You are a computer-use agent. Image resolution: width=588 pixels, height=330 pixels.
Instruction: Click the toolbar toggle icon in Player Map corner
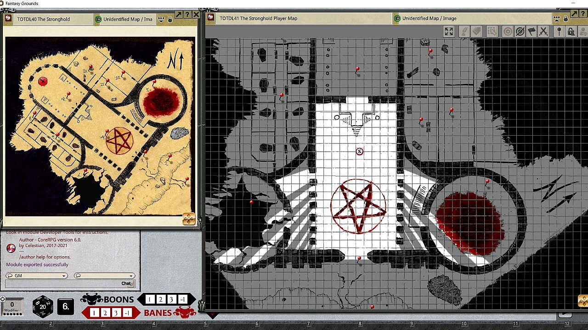click(583, 301)
